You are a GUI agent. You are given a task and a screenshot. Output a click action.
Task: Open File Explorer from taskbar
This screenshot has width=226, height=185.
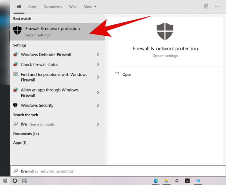pyautogui.click(x=166, y=181)
